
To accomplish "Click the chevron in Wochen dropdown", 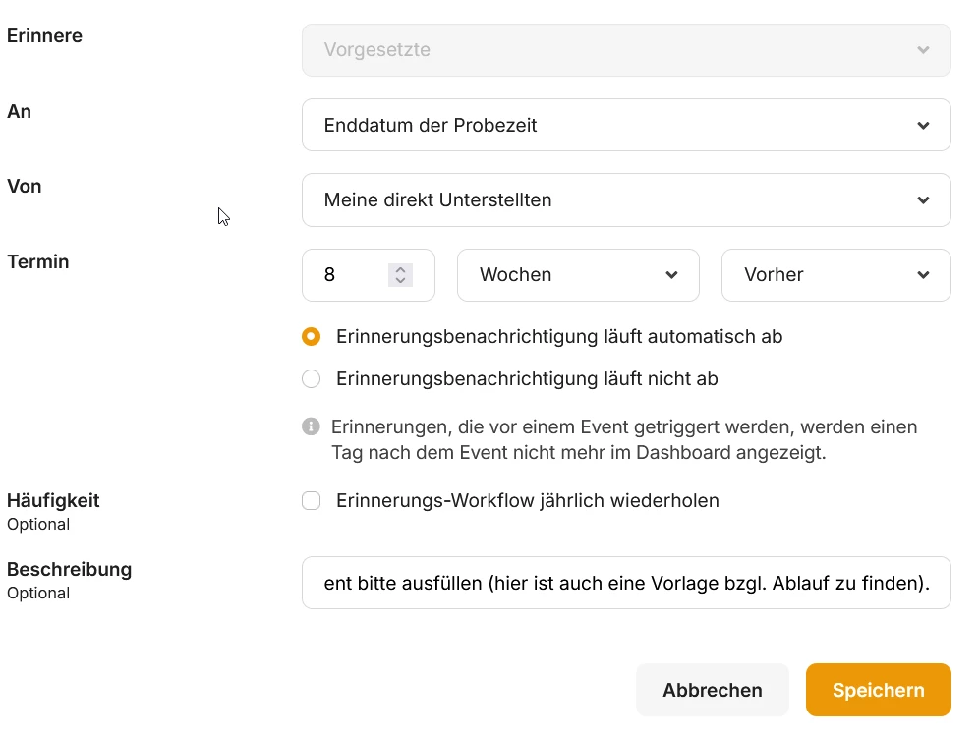I will [671, 275].
